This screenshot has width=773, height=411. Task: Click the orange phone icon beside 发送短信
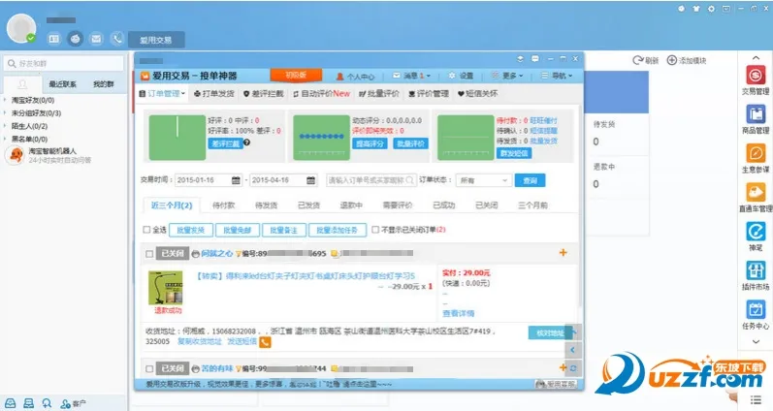click(265, 342)
